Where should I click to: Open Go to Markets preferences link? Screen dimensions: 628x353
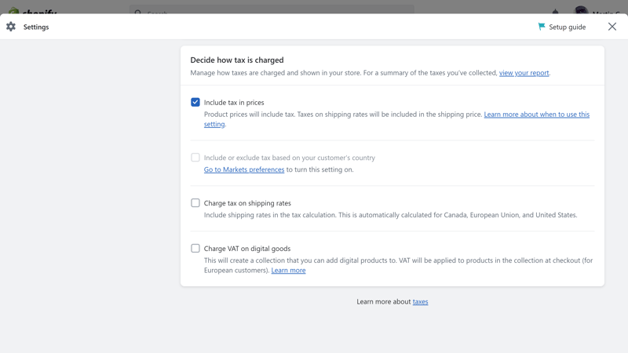pyautogui.click(x=244, y=169)
